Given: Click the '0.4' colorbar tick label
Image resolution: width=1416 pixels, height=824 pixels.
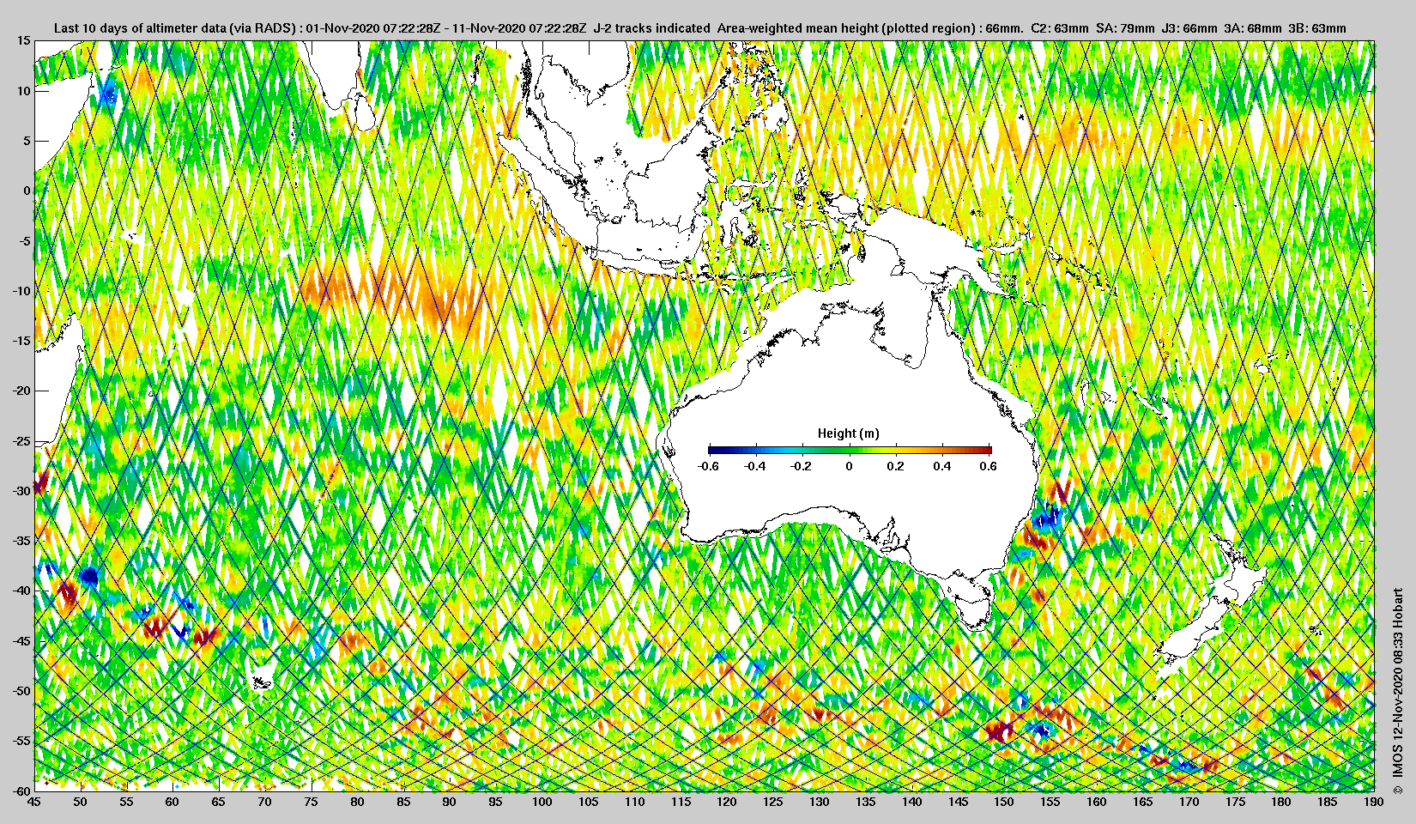Looking at the screenshot, I should point(941,466).
